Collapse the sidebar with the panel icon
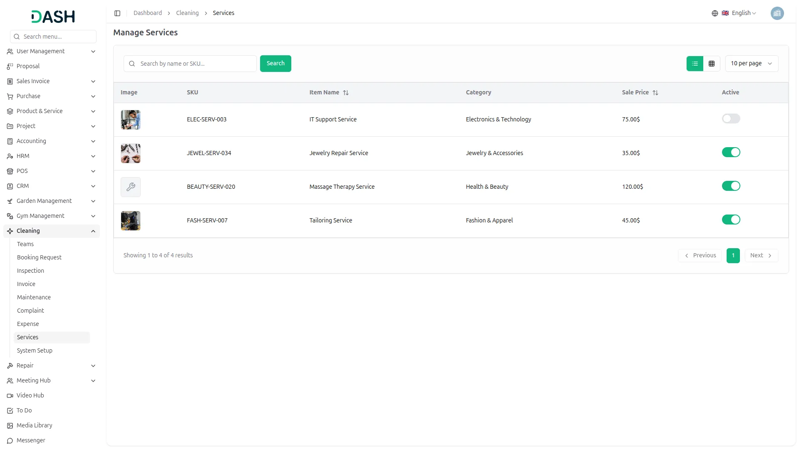799x449 pixels. coord(117,13)
